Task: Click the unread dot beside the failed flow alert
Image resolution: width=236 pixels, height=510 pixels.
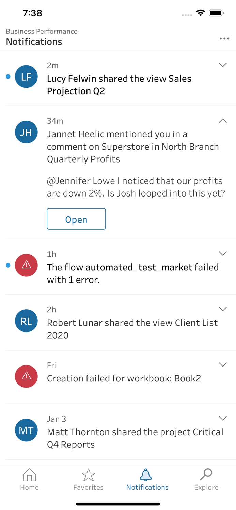Action: (x=7, y=266)
